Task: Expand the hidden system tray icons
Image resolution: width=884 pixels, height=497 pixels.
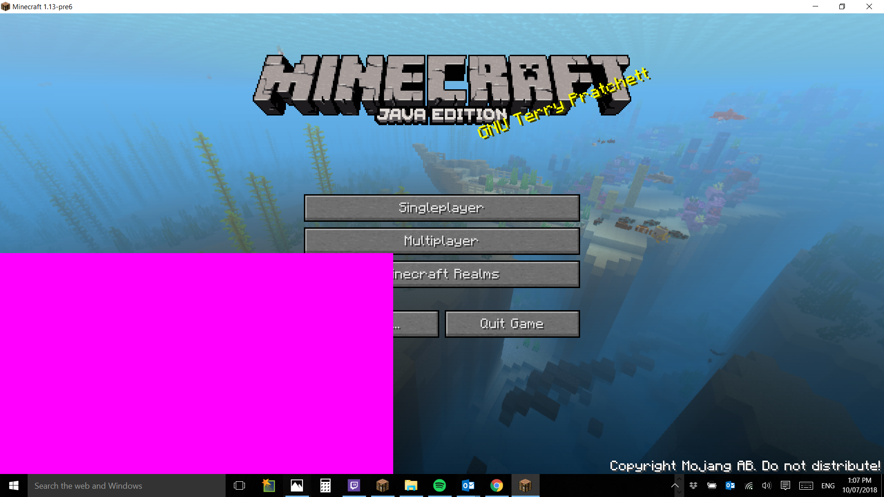Action: pos(675,485)
